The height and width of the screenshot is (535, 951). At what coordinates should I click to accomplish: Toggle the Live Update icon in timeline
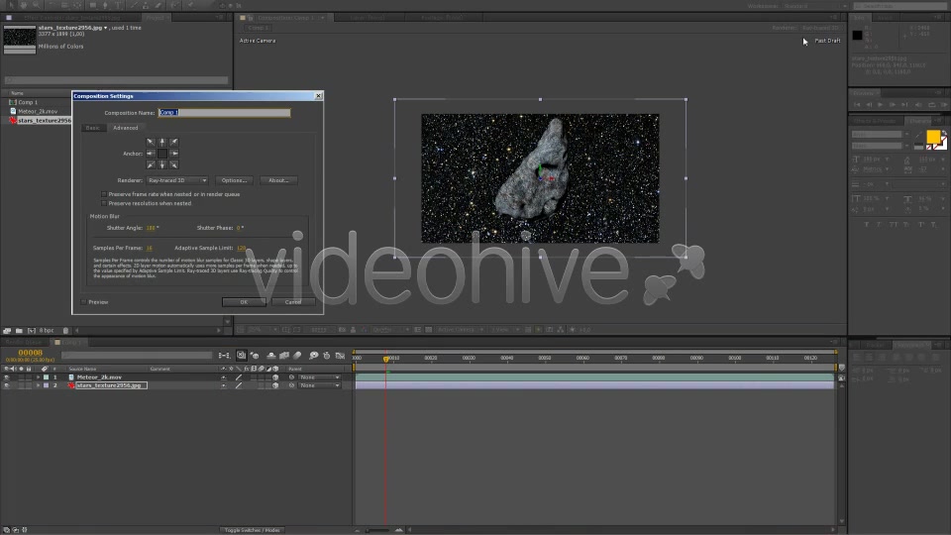[x=242, y=356]
